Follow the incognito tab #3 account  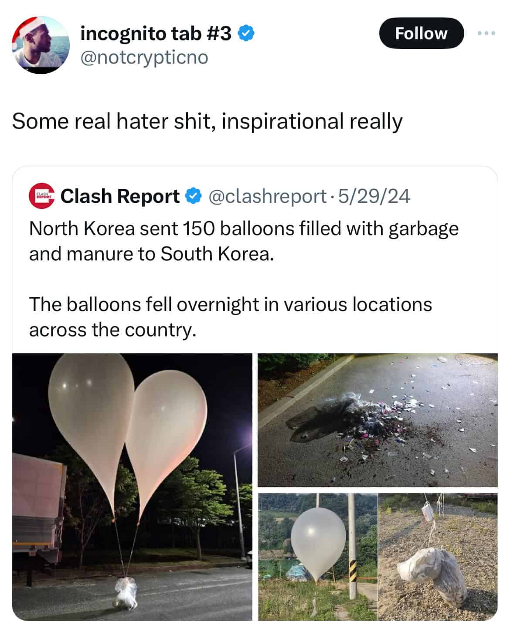point(421,33)
